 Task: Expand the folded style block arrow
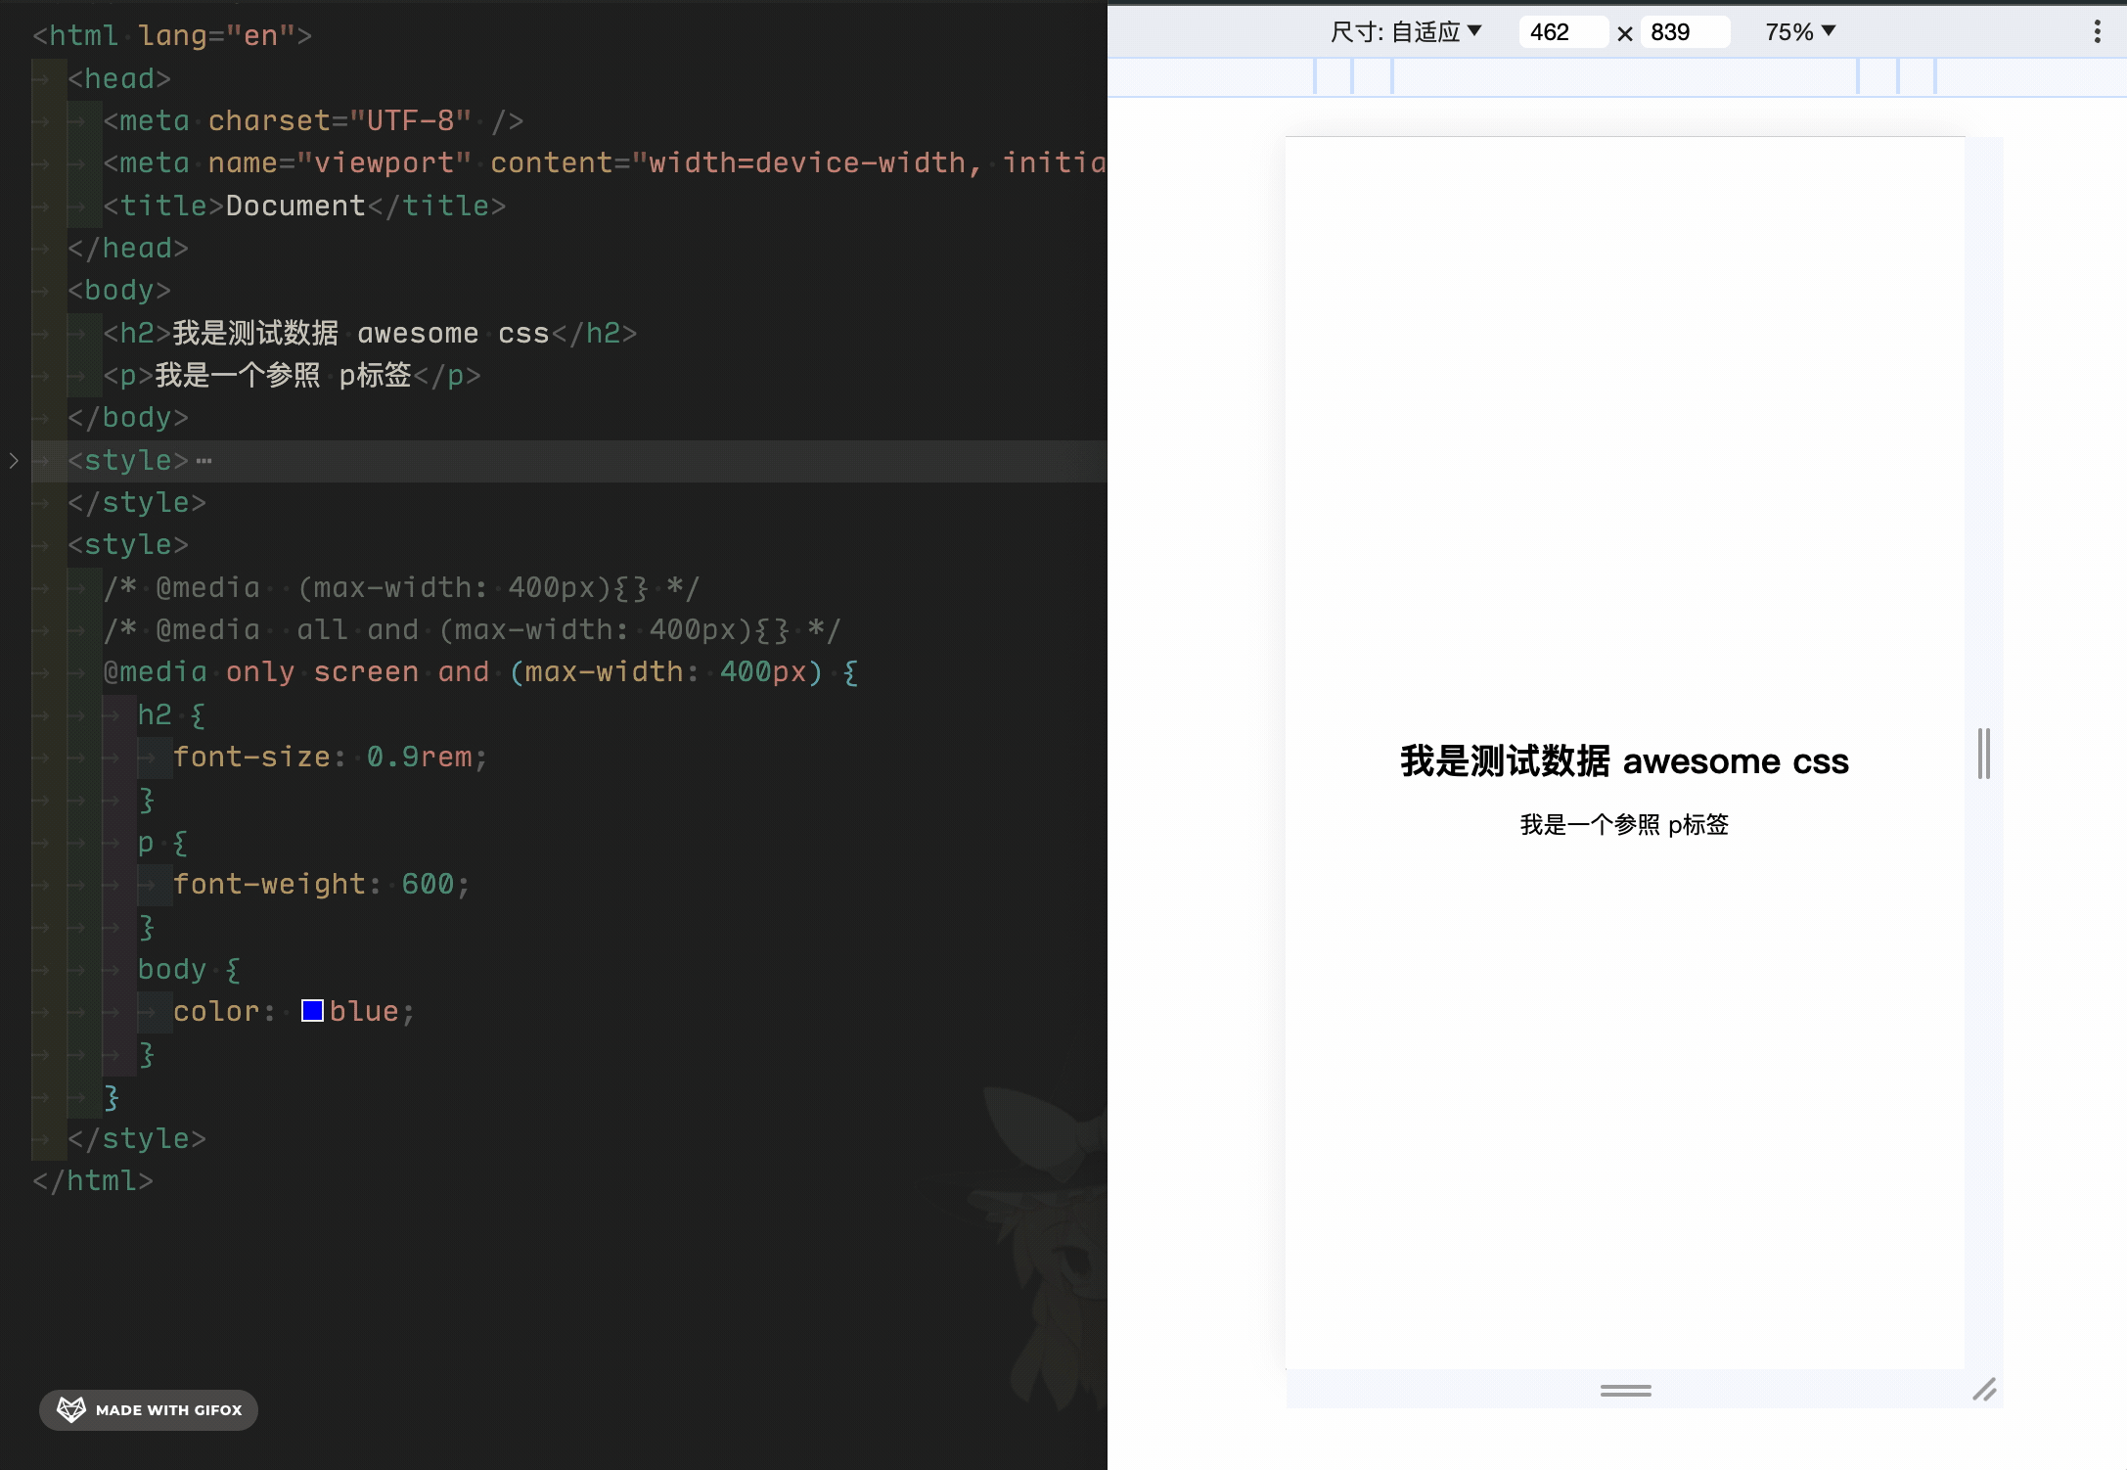(x=14, y=460)
